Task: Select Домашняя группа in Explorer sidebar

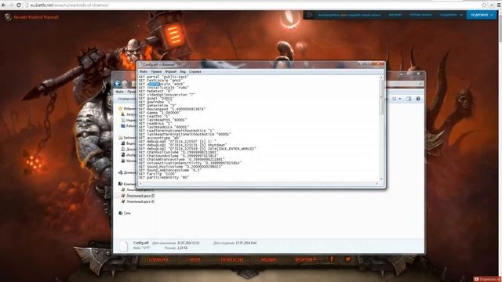Action: point(127,172)
